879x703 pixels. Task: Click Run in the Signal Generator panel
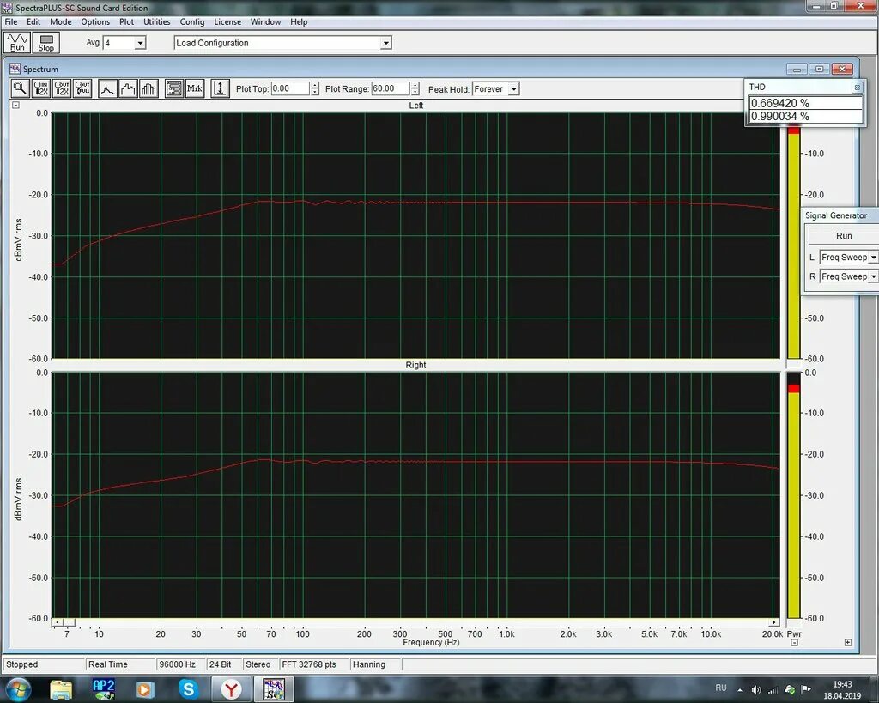click(x=843, y=236)
